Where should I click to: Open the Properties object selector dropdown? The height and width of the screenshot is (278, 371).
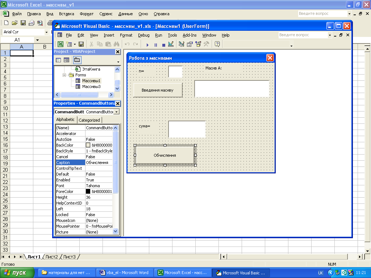pos(117,112)
